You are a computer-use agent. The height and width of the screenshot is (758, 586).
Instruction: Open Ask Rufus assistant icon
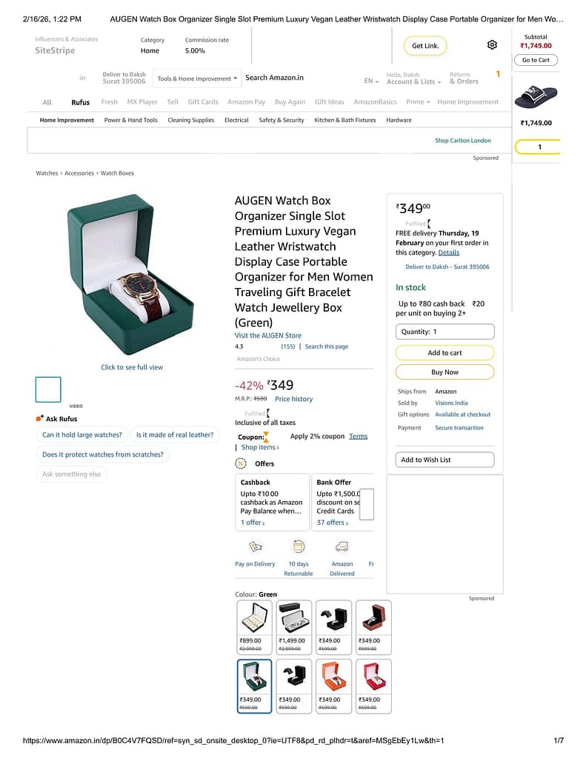coord(40,418)
